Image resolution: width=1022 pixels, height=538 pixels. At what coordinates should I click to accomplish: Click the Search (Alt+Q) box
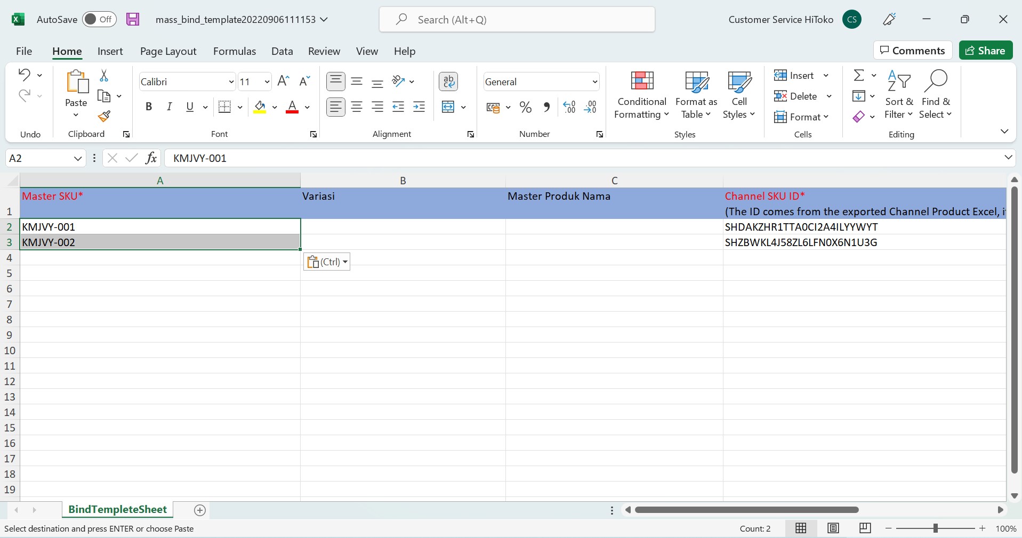tap(517, 20)
